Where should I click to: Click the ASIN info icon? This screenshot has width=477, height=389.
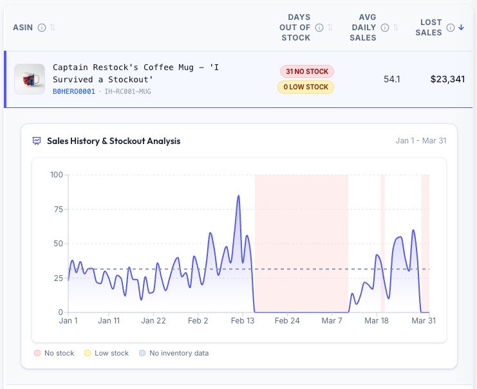point(42,28)
